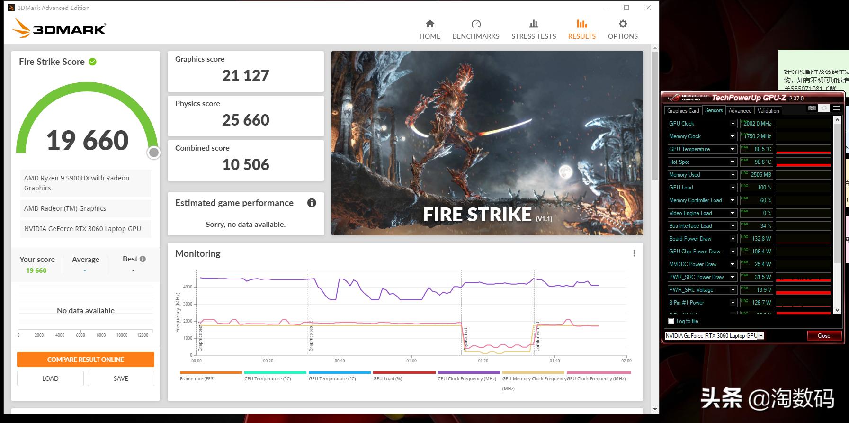Open the RTX 3060 Laptop GPU selector
849x423 pixels.
[715, 335]
